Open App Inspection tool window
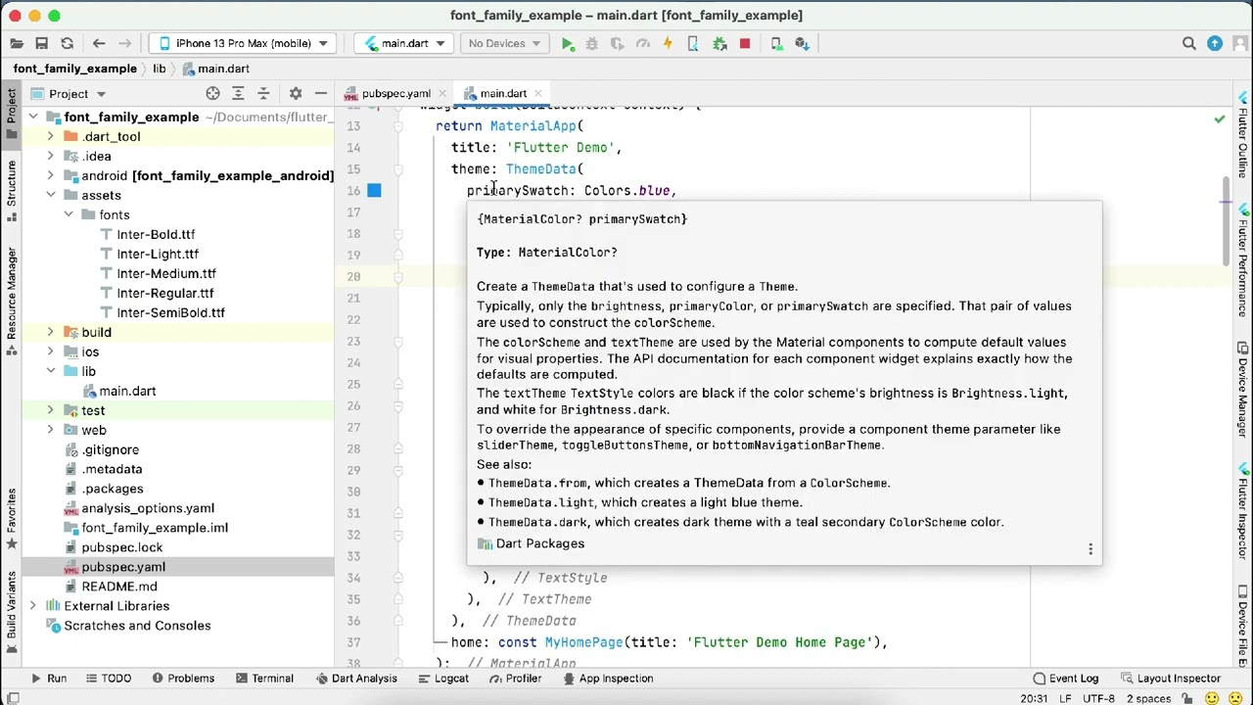The height and width of the screenshot is (705, 1253). [x=607, y=678]
